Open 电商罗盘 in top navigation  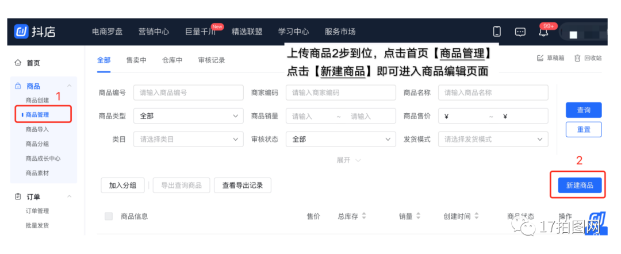[x=107, y=32]
